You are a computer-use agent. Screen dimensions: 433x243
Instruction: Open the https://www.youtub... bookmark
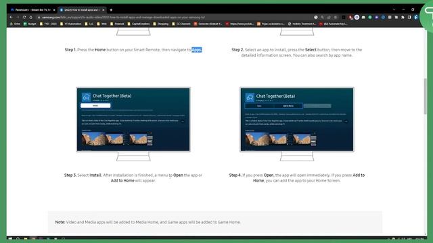240,24
